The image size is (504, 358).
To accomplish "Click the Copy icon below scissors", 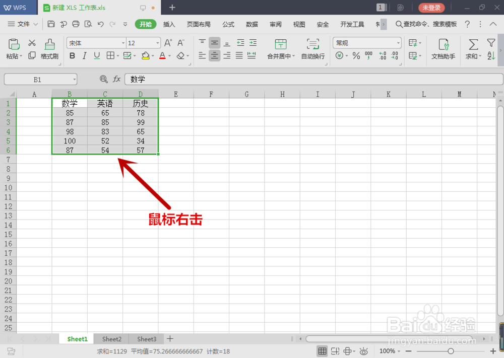I will (32, 55).
